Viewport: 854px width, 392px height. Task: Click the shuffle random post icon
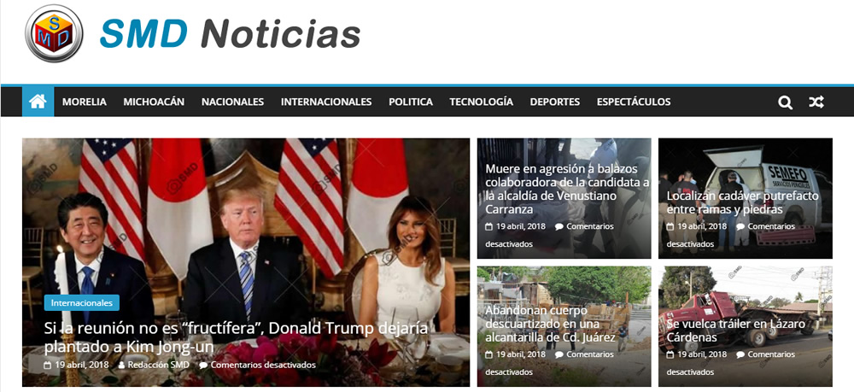(x=816, y=102)
